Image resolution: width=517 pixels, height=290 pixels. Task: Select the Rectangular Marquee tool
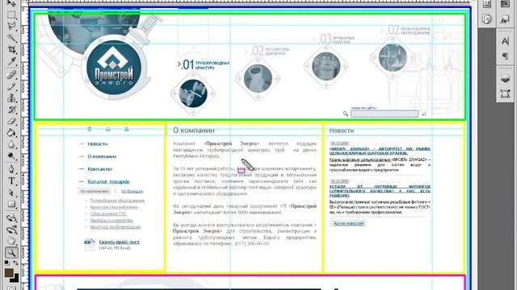(x=11, y=15)
